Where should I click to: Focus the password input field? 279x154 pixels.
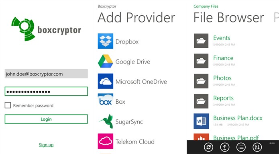click(46, 91)
